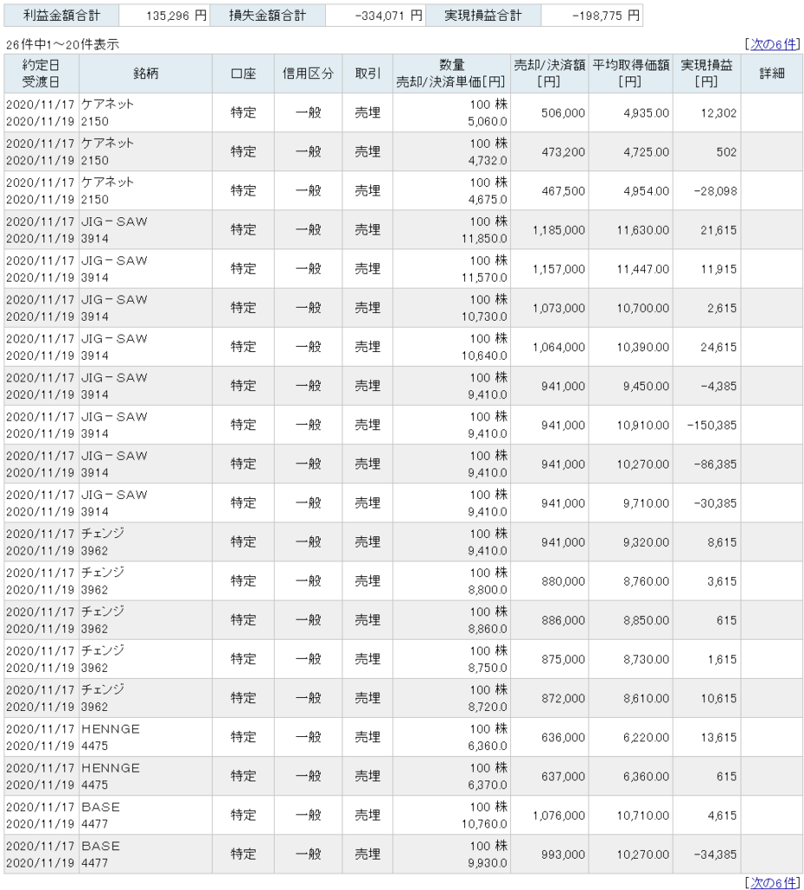The image size is (804, 890).
Task: Select the 26件中1～20件表示 count text
Action: pyautogui.click(x=63, y=44)
